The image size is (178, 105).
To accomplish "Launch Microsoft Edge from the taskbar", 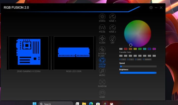I will (x=91, y=104).
